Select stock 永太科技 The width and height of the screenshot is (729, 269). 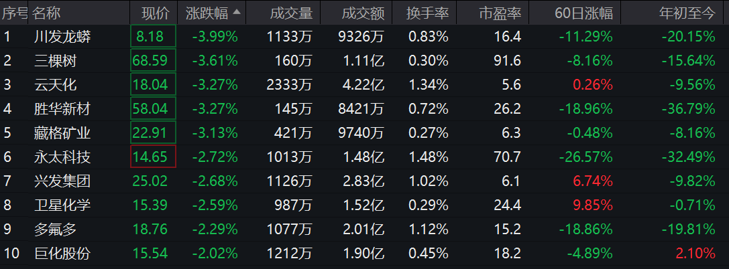63,157
